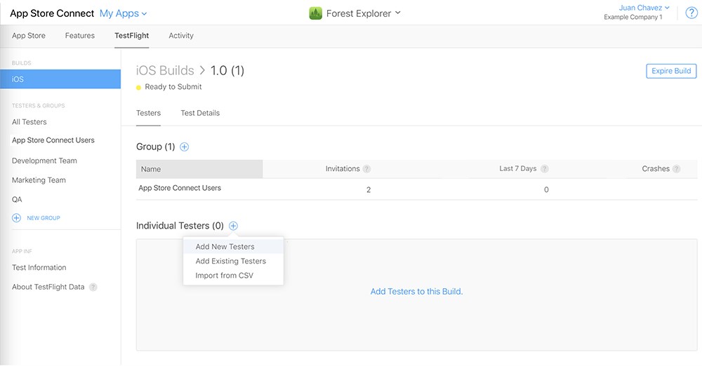Open All Testers in sidebar

[29, 122]
